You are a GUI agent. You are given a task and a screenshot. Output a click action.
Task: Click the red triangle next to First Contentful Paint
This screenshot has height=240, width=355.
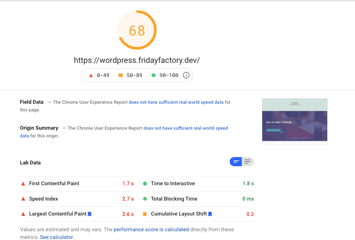pos(23,184)
